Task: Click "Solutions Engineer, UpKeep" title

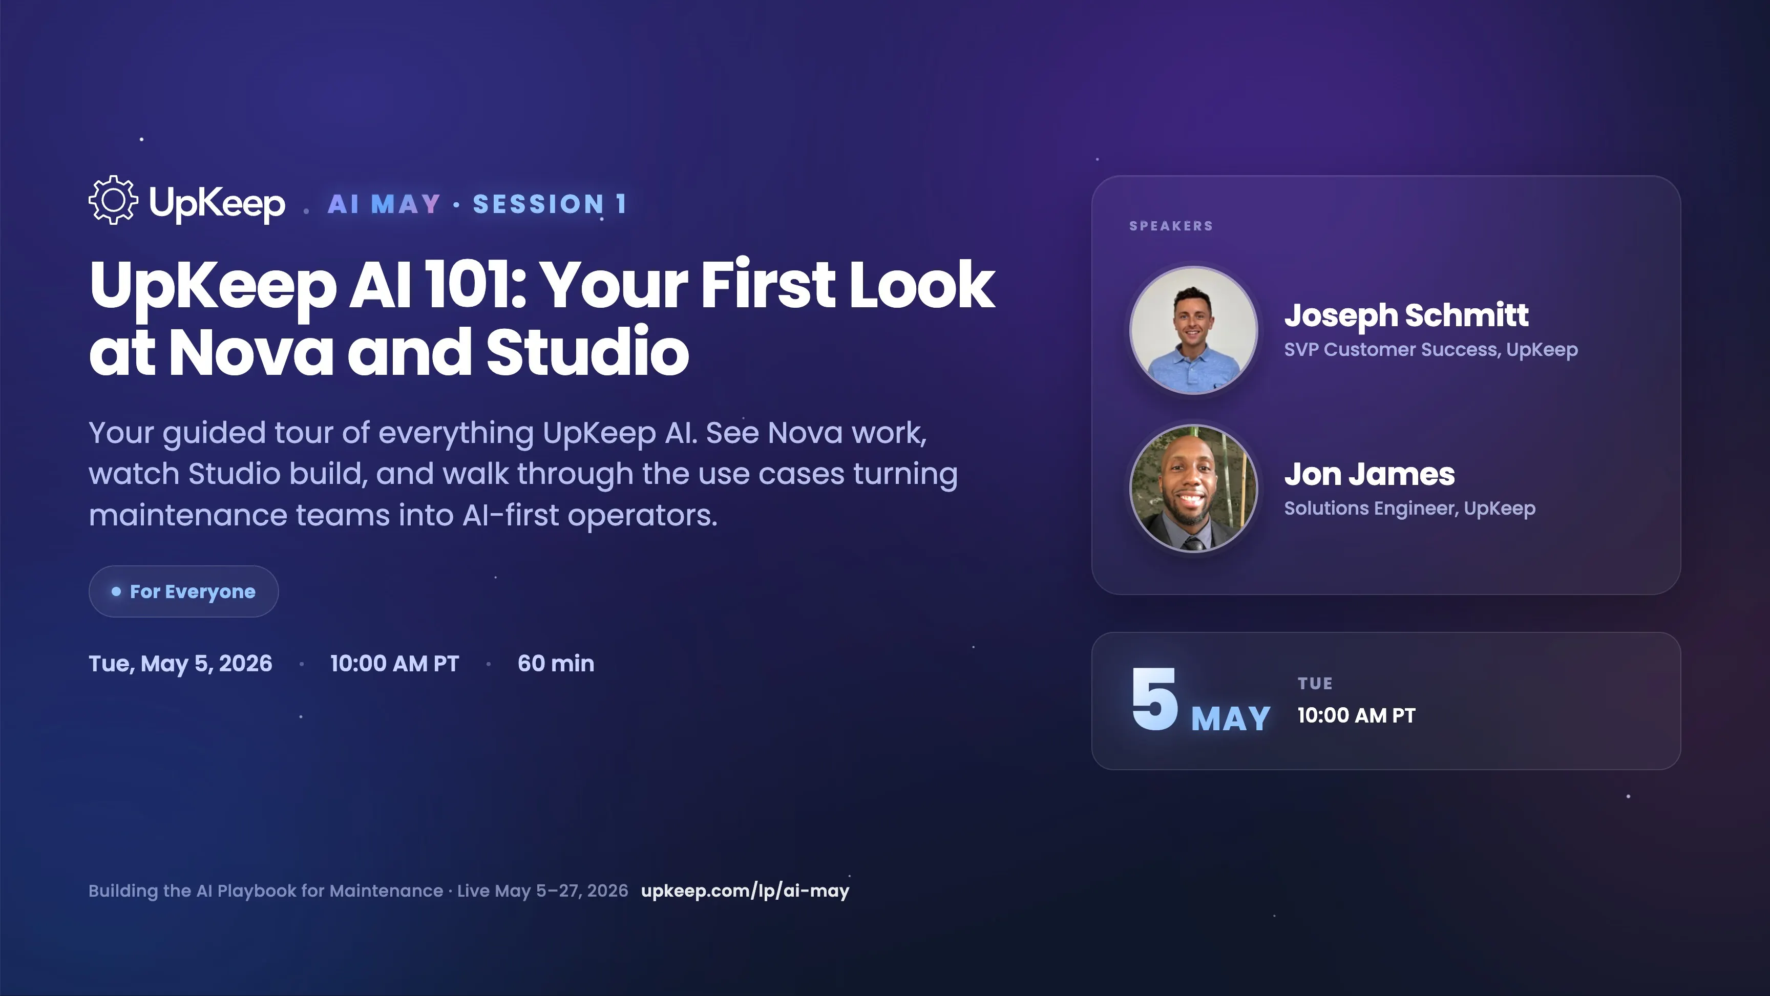Action: (1410, 508)
